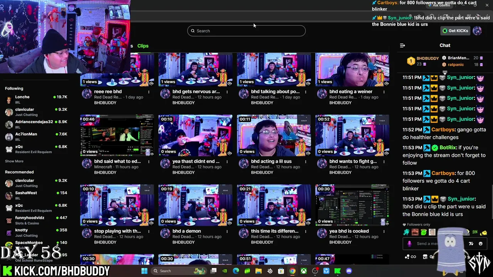This screenshot has width=493, height=277.
Task: Open options menu for 'this time its different' clip
Action: tap(306, 231)
